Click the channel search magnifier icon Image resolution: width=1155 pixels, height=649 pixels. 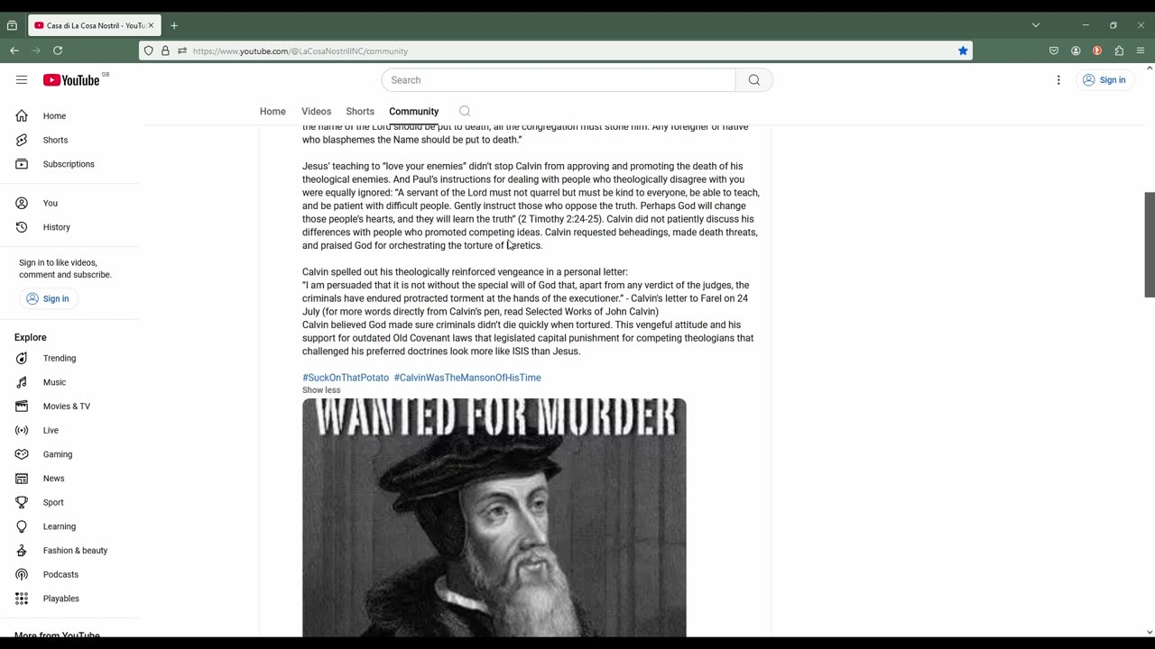point(465,111)
